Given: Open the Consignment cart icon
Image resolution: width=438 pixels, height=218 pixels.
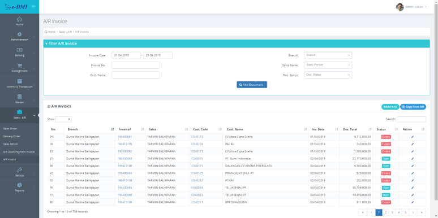Looking at the screenshot, I should (x=20, y=66).
